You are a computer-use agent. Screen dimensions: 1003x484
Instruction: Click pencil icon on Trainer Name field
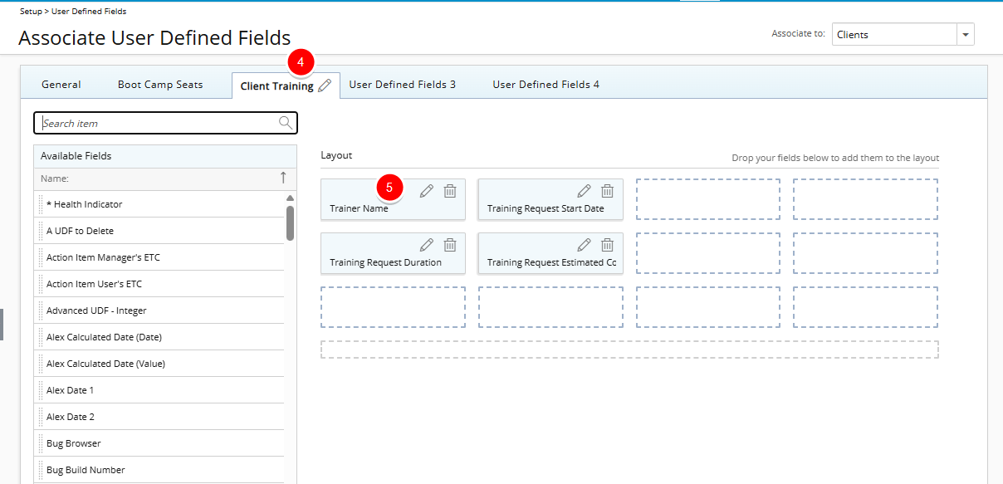pyautogui.click(x=427, y=191)
